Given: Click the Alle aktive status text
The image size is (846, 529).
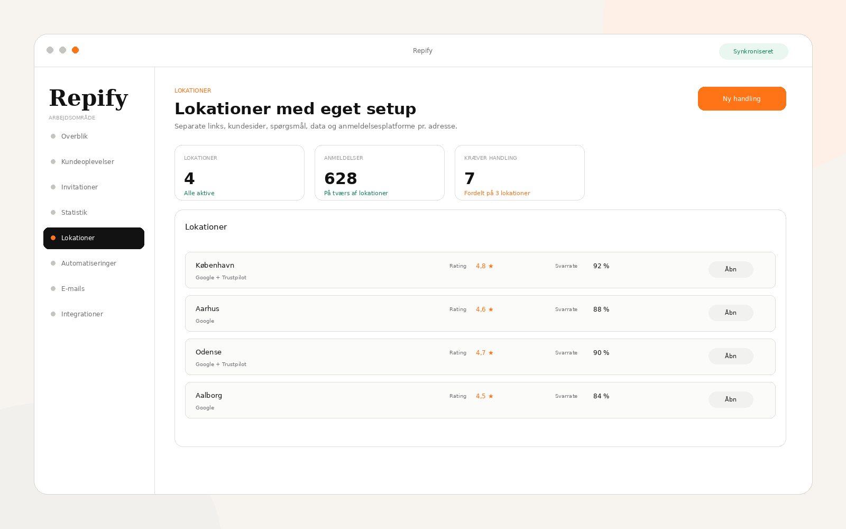Looking at the screenshot, I should (199, 193).
